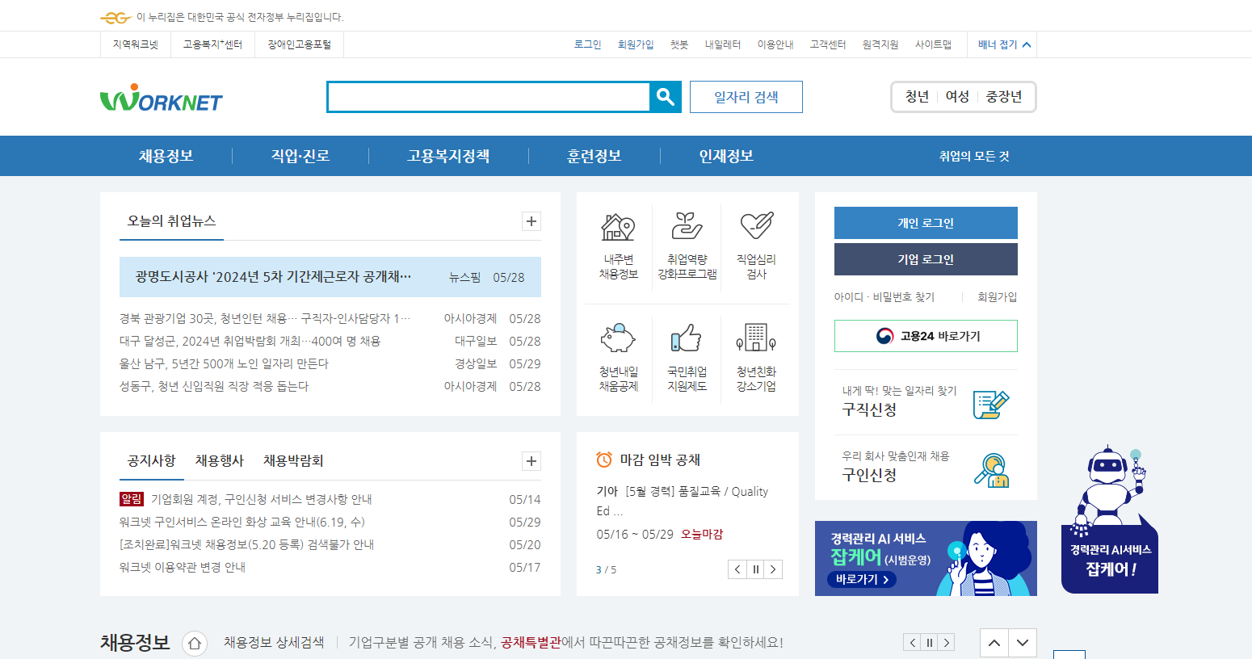Open the 고객센터 link
Viewport: 1252px width, 659px height.
coord(828,44)
